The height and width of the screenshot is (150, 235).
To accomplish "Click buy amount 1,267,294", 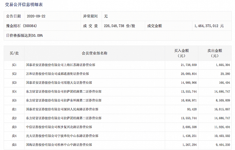I will [x=189, y=145].
